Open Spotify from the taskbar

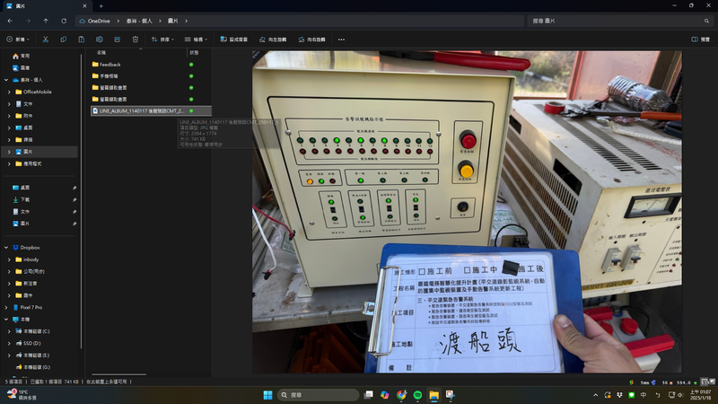pyautogui.click(x=417, y=395)
